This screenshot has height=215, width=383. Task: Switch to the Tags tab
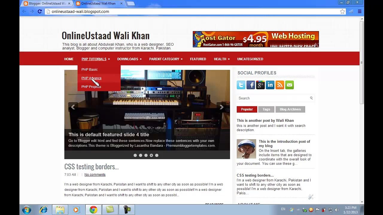coord(266,109)
